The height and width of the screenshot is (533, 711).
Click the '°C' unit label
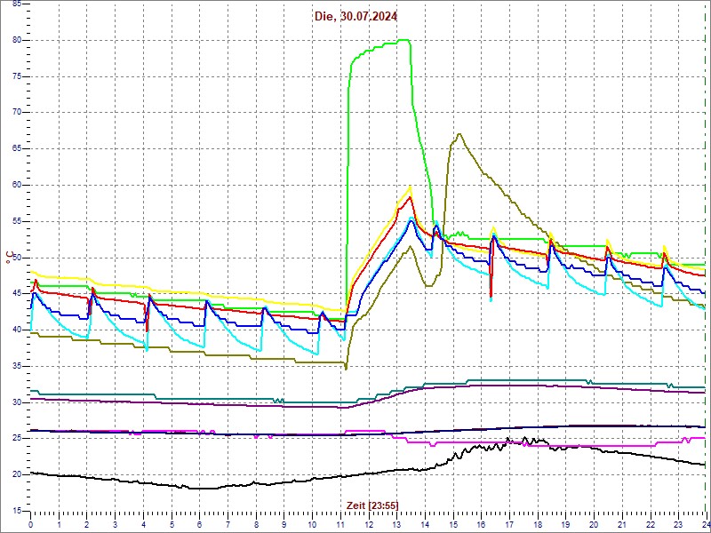pyautogui.click(x=8, y=258)
